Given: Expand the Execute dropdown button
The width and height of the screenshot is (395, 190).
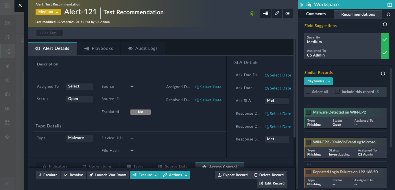Looking at the screenshot, I should [145, 175].
